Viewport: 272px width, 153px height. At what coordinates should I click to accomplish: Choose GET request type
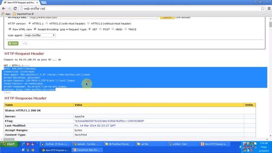pyautogui.click(x=90, y=29)
